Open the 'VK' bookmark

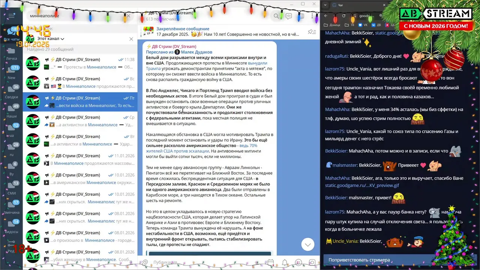(363, 25)
